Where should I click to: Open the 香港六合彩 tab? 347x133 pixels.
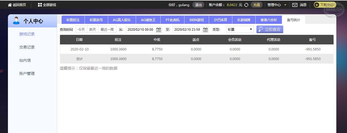coord(268,20)
